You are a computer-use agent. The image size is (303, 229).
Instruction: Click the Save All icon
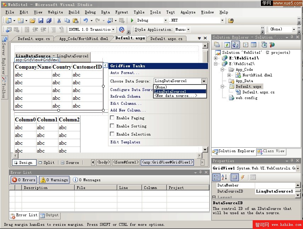tap(49, 21)
